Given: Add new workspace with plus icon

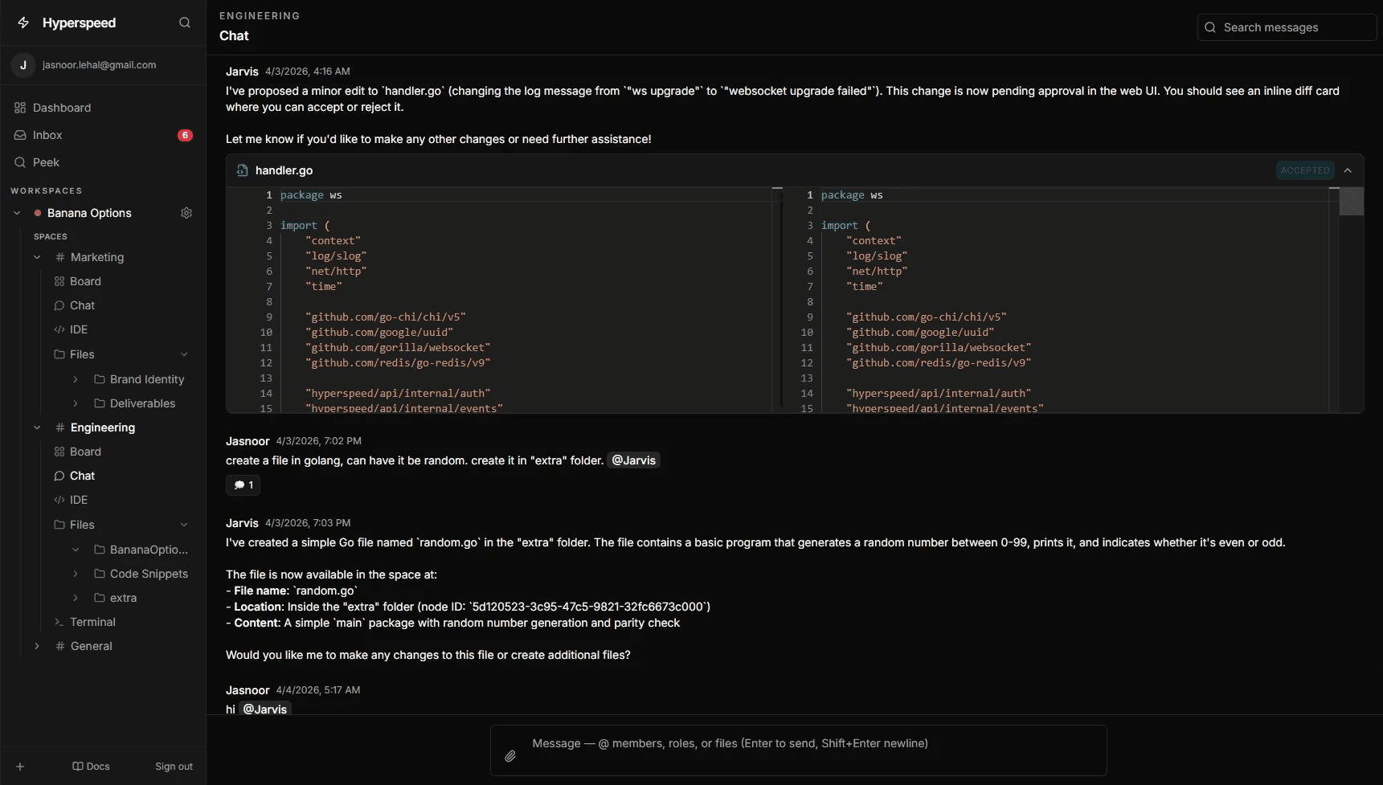Looking at the screenshot, I should (20, 767).
